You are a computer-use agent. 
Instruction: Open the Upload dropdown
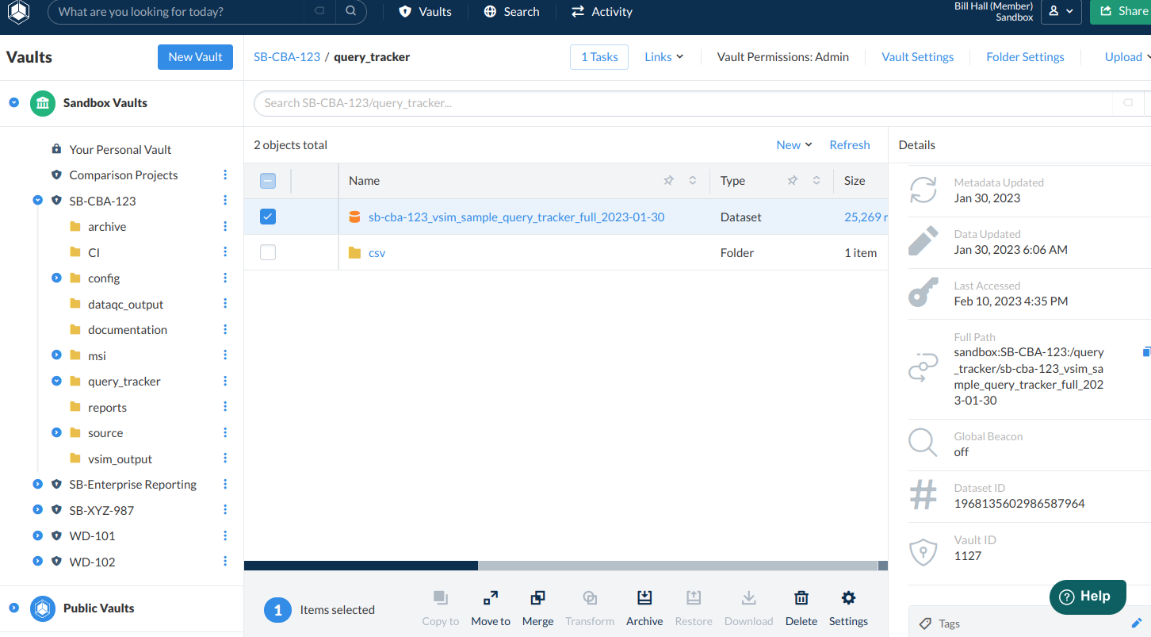1128,57
